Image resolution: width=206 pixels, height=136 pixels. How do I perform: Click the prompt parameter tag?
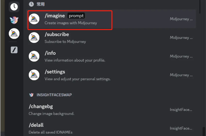pyautogui.click(x=76, y=16)
